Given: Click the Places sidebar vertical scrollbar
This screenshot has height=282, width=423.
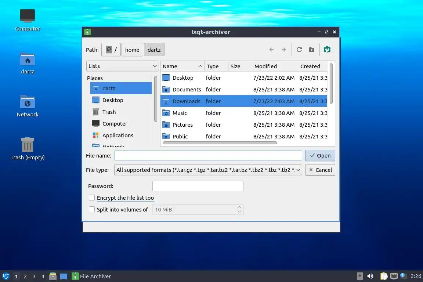Looking at the screenshot, I should 155,99.
